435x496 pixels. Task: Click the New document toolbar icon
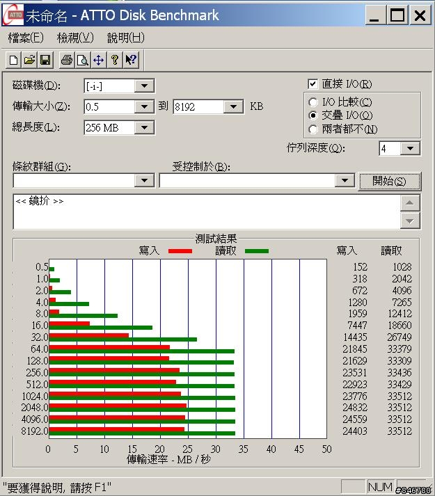tap(14, 60)
